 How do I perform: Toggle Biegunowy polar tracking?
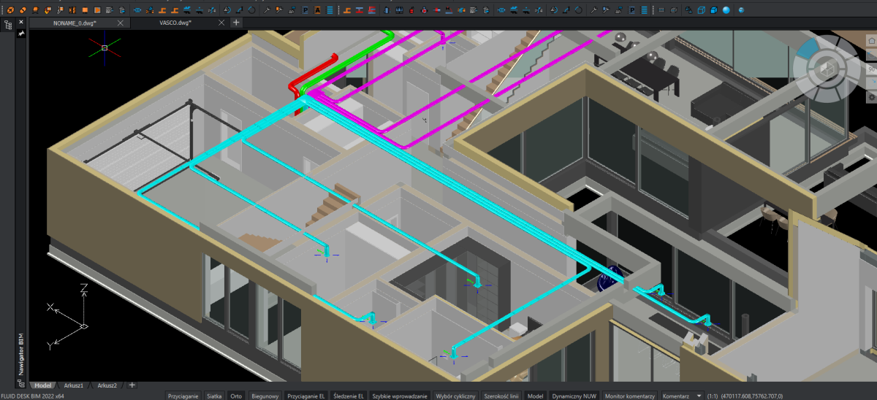click(x=265, y=396)
